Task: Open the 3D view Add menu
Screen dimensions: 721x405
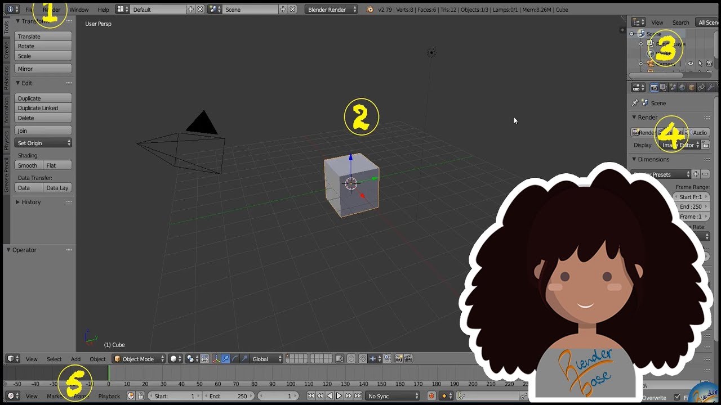Action: tap(75, 359)
